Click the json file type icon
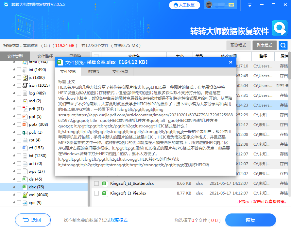This screenshot has width=291, height=233. 25,85
